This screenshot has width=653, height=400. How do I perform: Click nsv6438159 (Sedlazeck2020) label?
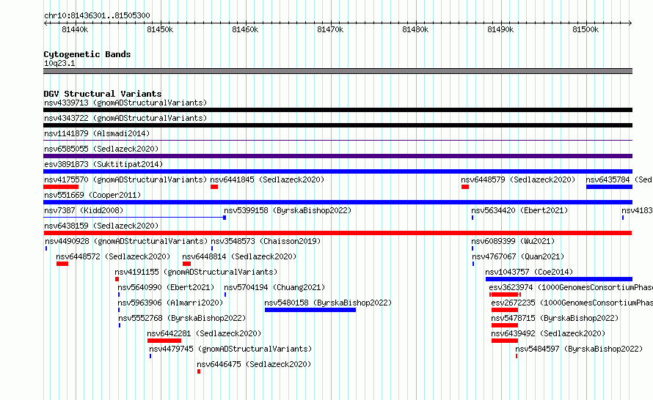[101, 226]
